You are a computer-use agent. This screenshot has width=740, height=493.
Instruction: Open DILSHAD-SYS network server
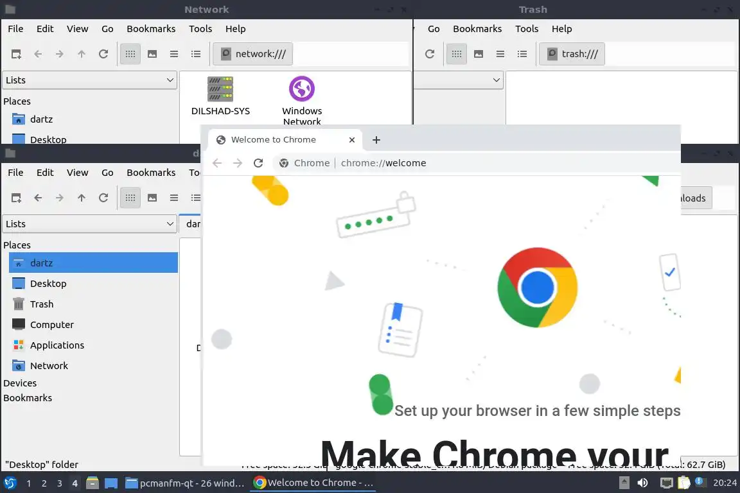(x=220, y=96)
